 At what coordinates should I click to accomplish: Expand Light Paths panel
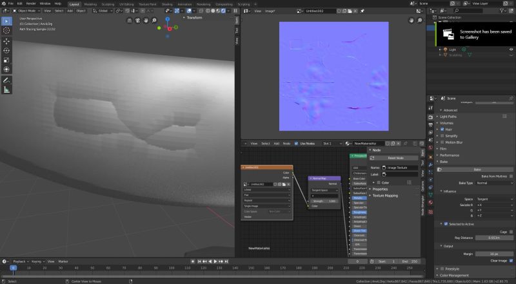[448, 117]
